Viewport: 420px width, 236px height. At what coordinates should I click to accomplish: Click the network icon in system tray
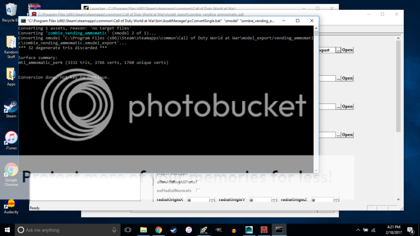pos(374,230)
